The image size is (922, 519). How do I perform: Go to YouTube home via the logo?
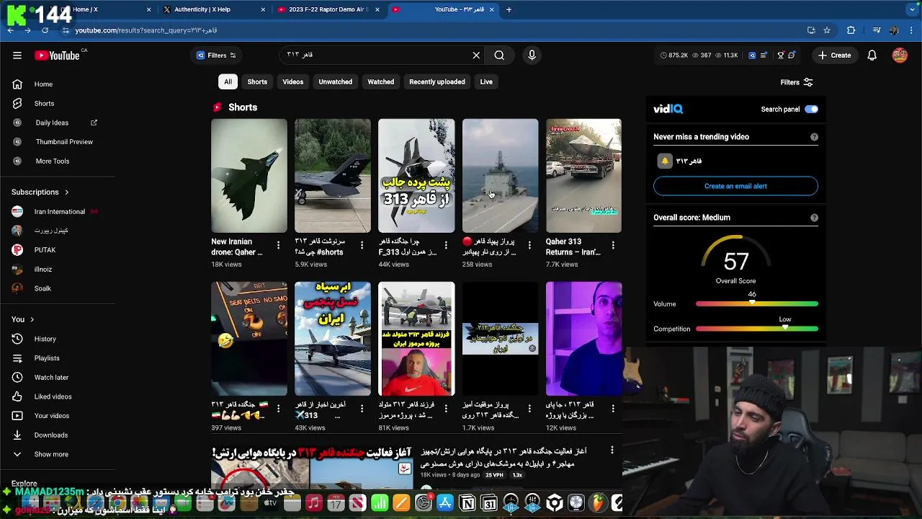point(57,56)
